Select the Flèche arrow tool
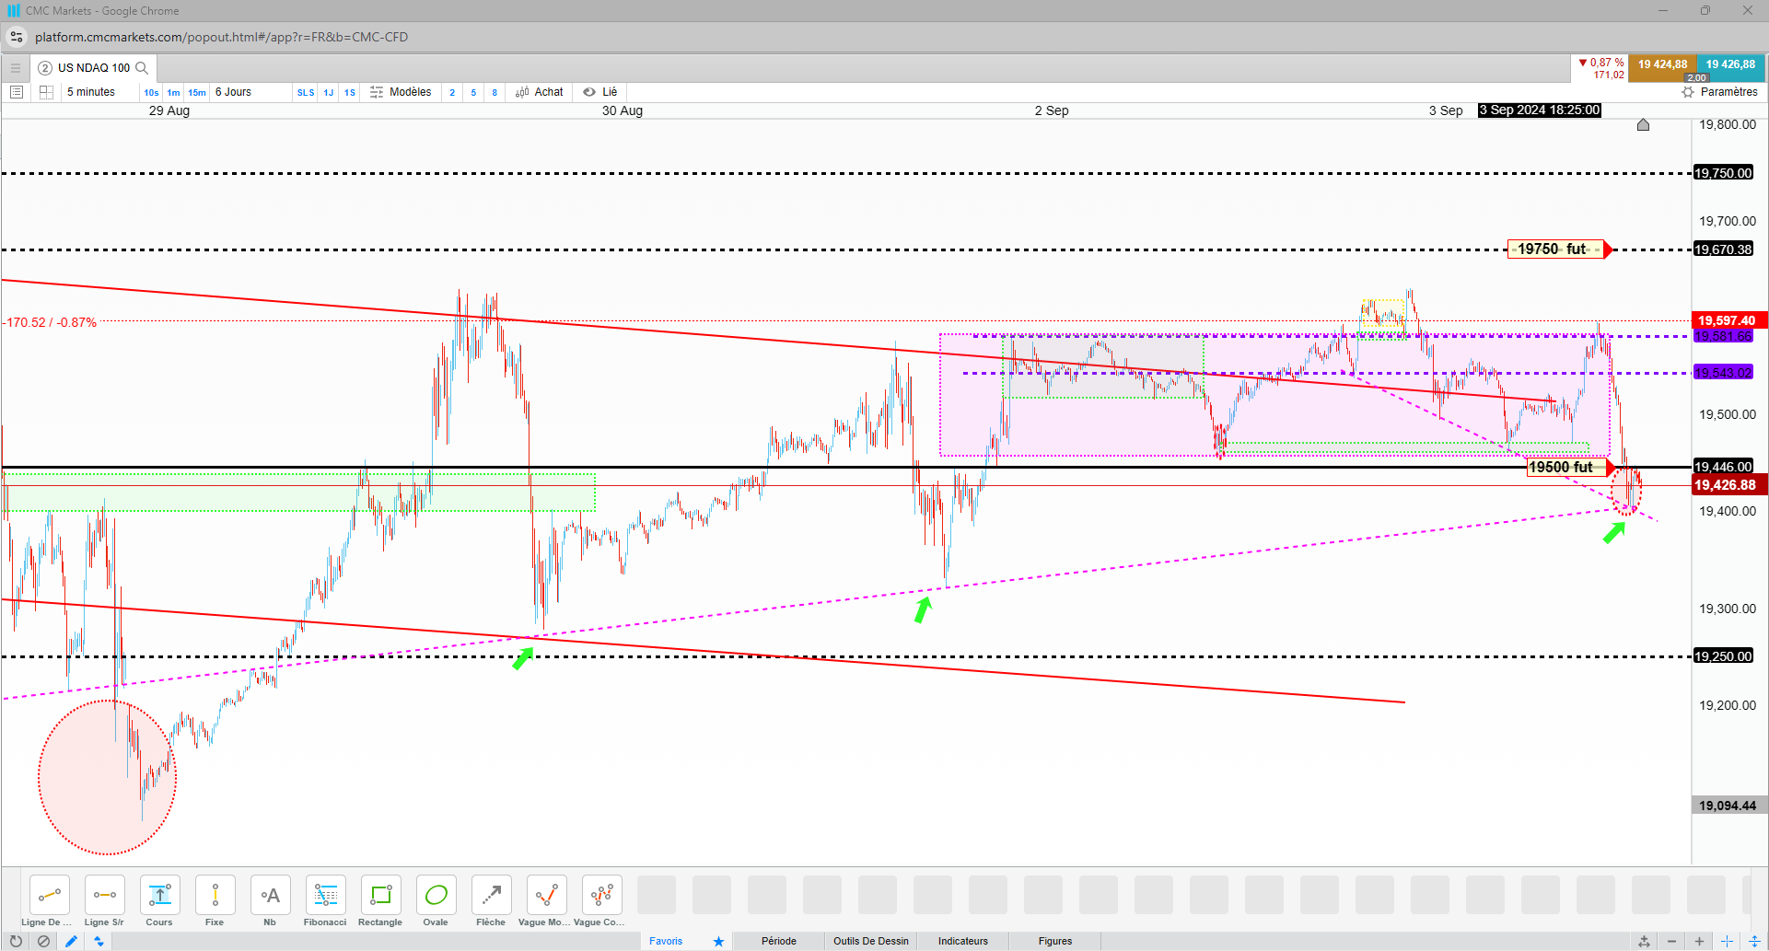1769x951 pixels. tap(491, 901)
